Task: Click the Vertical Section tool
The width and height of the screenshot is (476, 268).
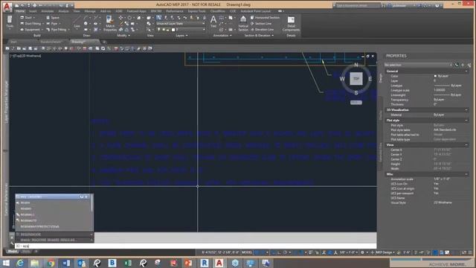Action: (x=243, y=24)
